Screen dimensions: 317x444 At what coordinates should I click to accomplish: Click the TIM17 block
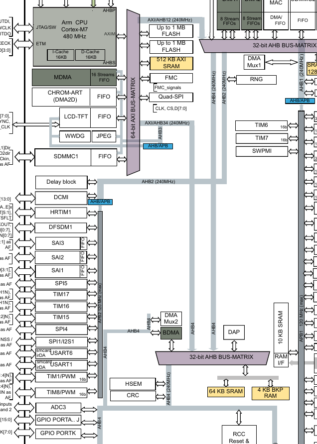click(61, 295)
